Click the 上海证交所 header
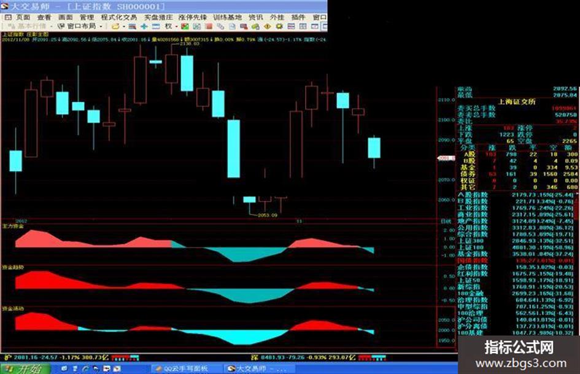The height and width of the screenshot is (374, 580). 516,102
